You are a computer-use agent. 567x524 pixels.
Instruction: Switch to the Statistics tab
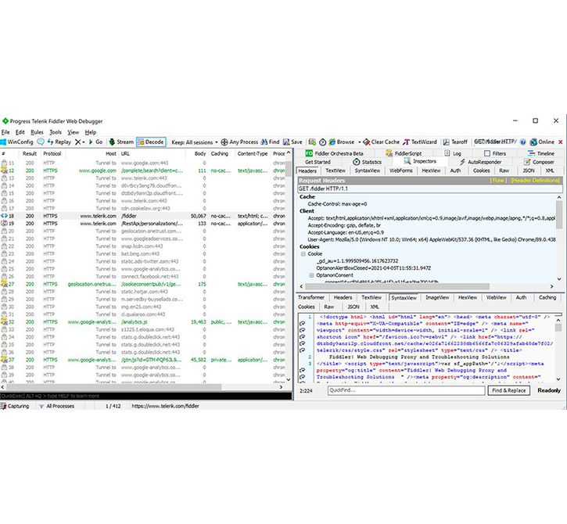tap(367, 162)
